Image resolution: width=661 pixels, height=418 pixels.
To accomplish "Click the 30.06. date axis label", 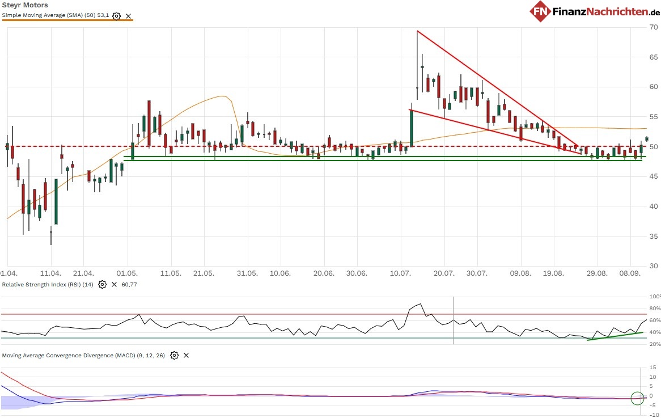I will 357,273.
